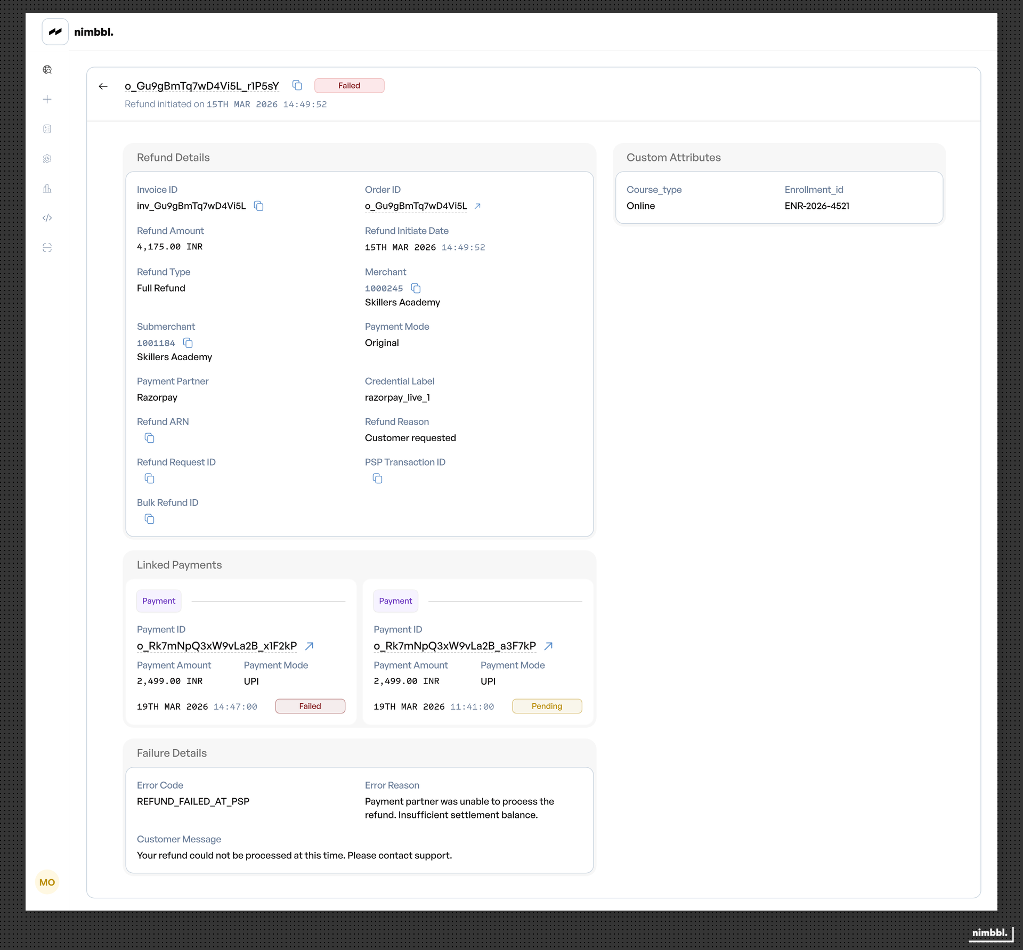The image size is (1023, 950).
Task: Click the nimbbl logo at top
Action: [55, 32]
